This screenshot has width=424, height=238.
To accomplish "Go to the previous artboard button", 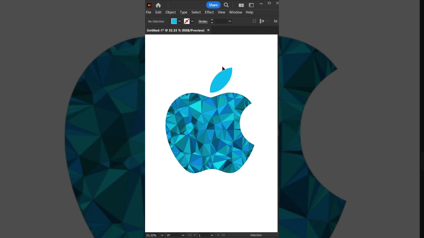I will (194, 235).
